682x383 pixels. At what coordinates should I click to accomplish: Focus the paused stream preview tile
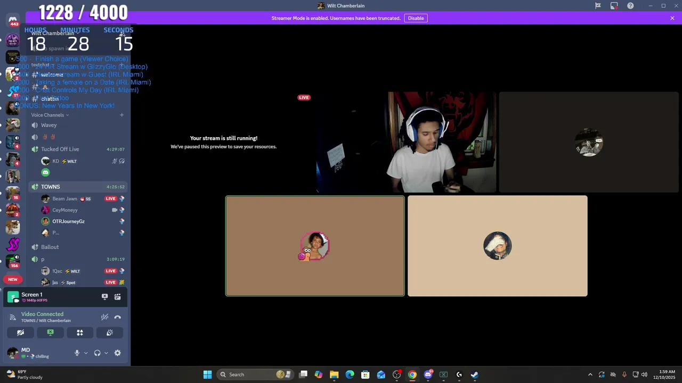[223, 142]
